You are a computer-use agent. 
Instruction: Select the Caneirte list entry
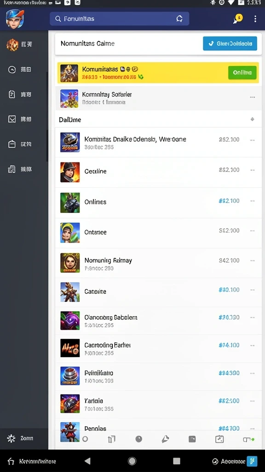point(158,292)
